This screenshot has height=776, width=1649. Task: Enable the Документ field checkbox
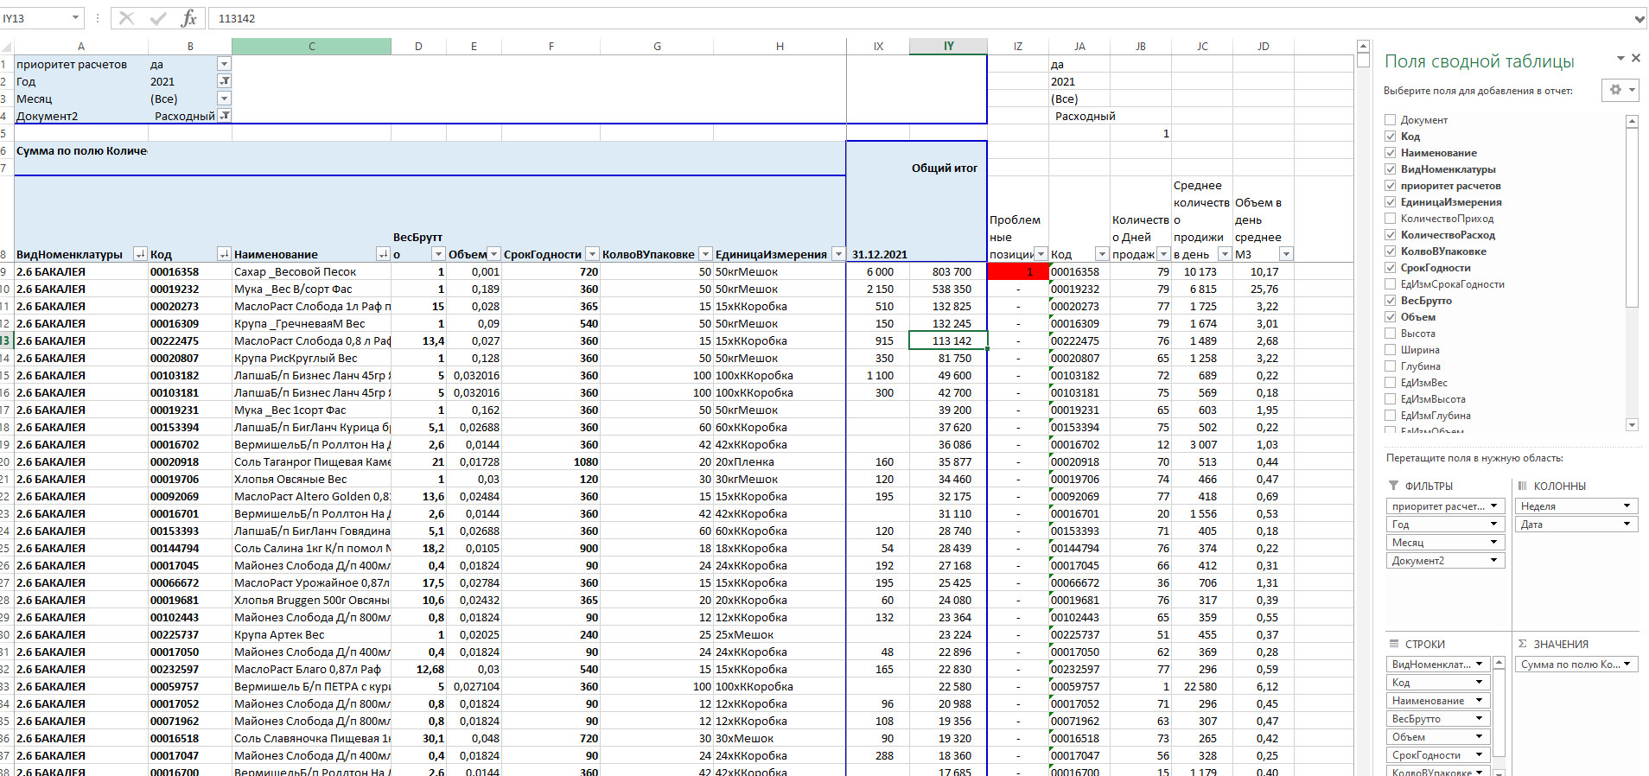[1391, 120]
